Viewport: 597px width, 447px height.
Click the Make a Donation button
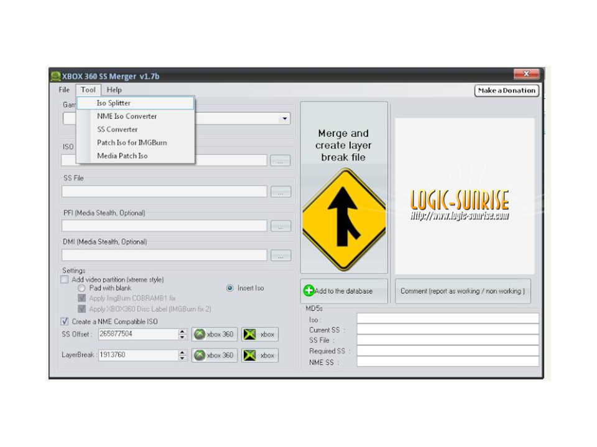(506, 91)
